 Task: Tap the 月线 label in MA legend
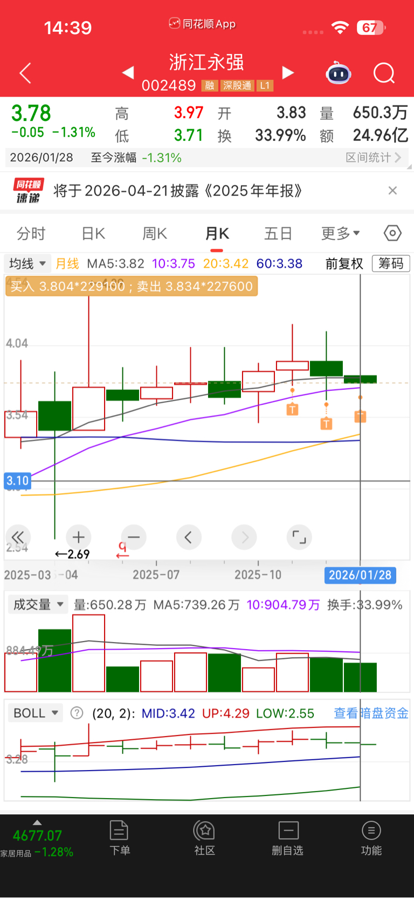point(67,264)
